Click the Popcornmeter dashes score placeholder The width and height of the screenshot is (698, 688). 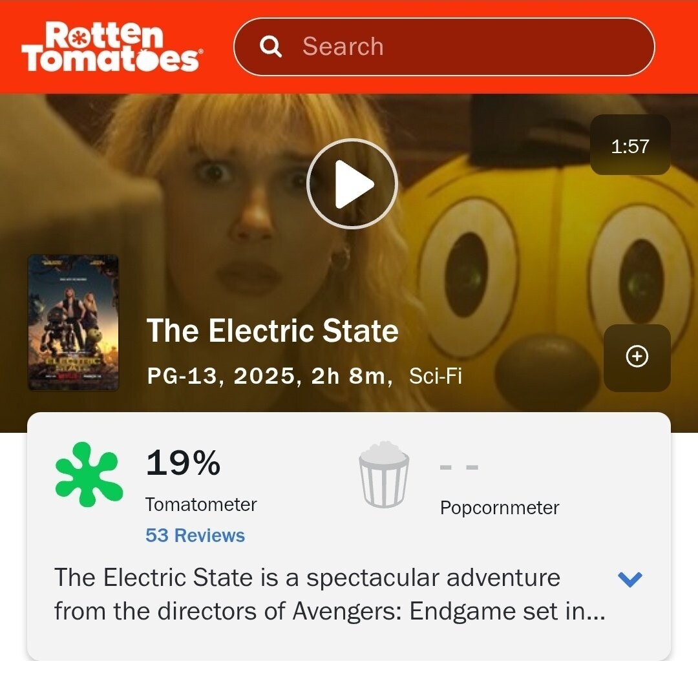tap(459, 467)
